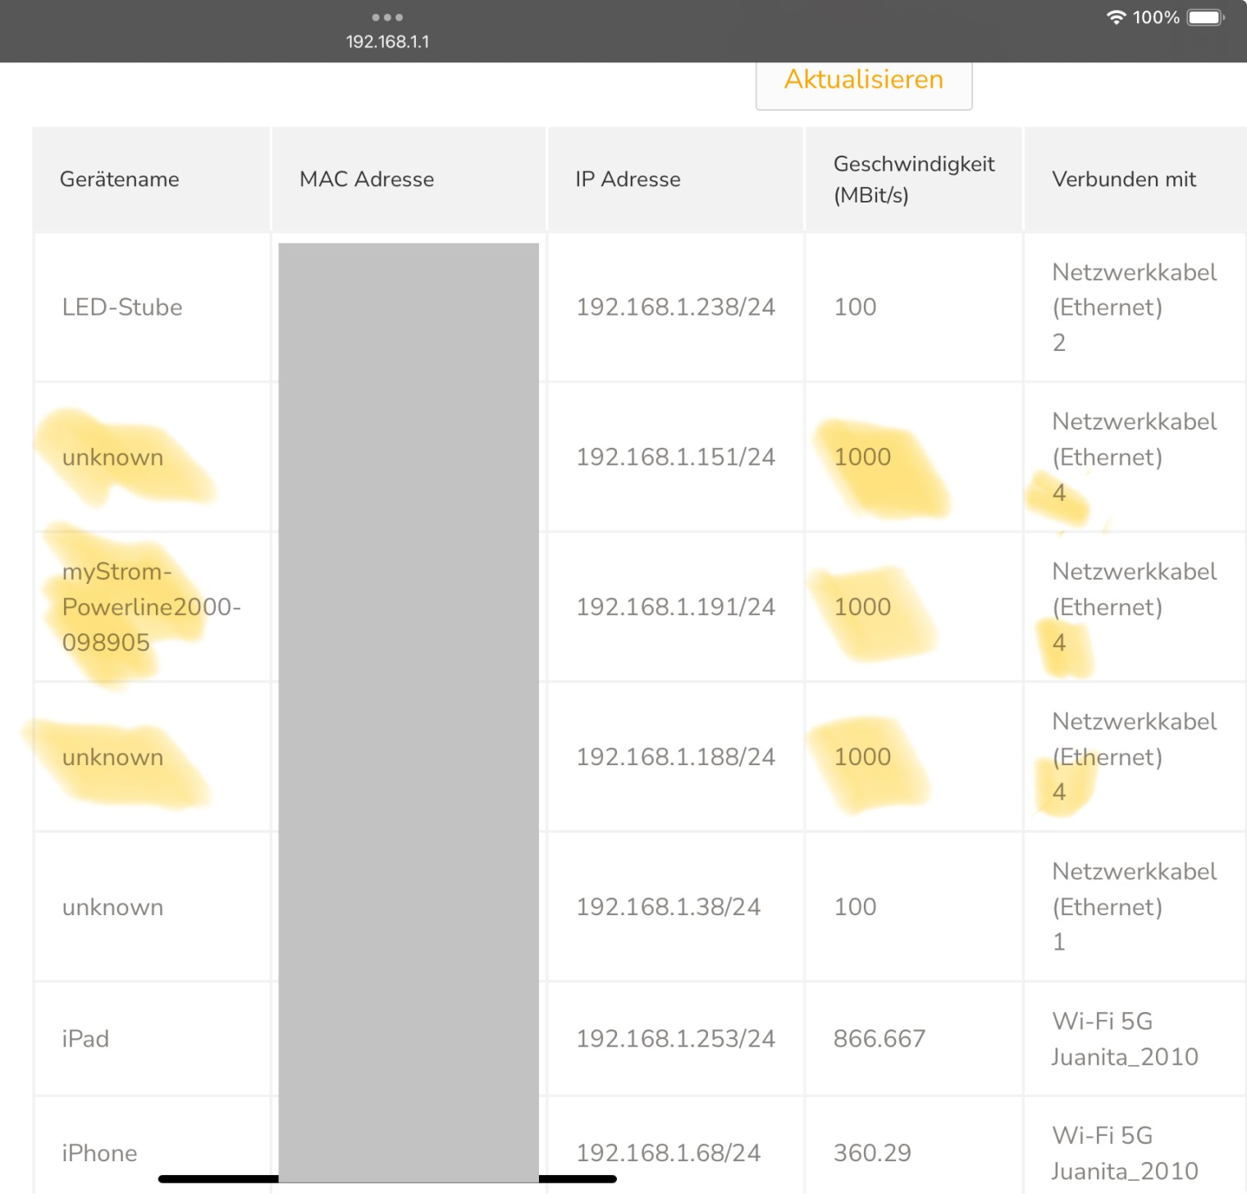This screenshot has height=1194, width=1247.
Task: Select the IP Adresse column header
Action: [x=628, y=180]
